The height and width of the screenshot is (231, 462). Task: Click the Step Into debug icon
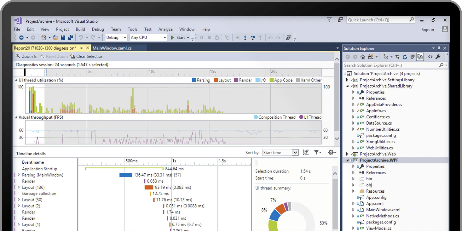pyautogui.click(x=245, y=38)
